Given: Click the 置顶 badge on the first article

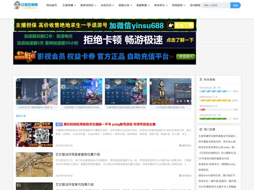Looking at the screenshot, I should tap(59, 124).
